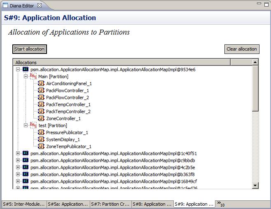Click the Allocations column header
This screenshot has height=209, width=271.
(121, 62)
